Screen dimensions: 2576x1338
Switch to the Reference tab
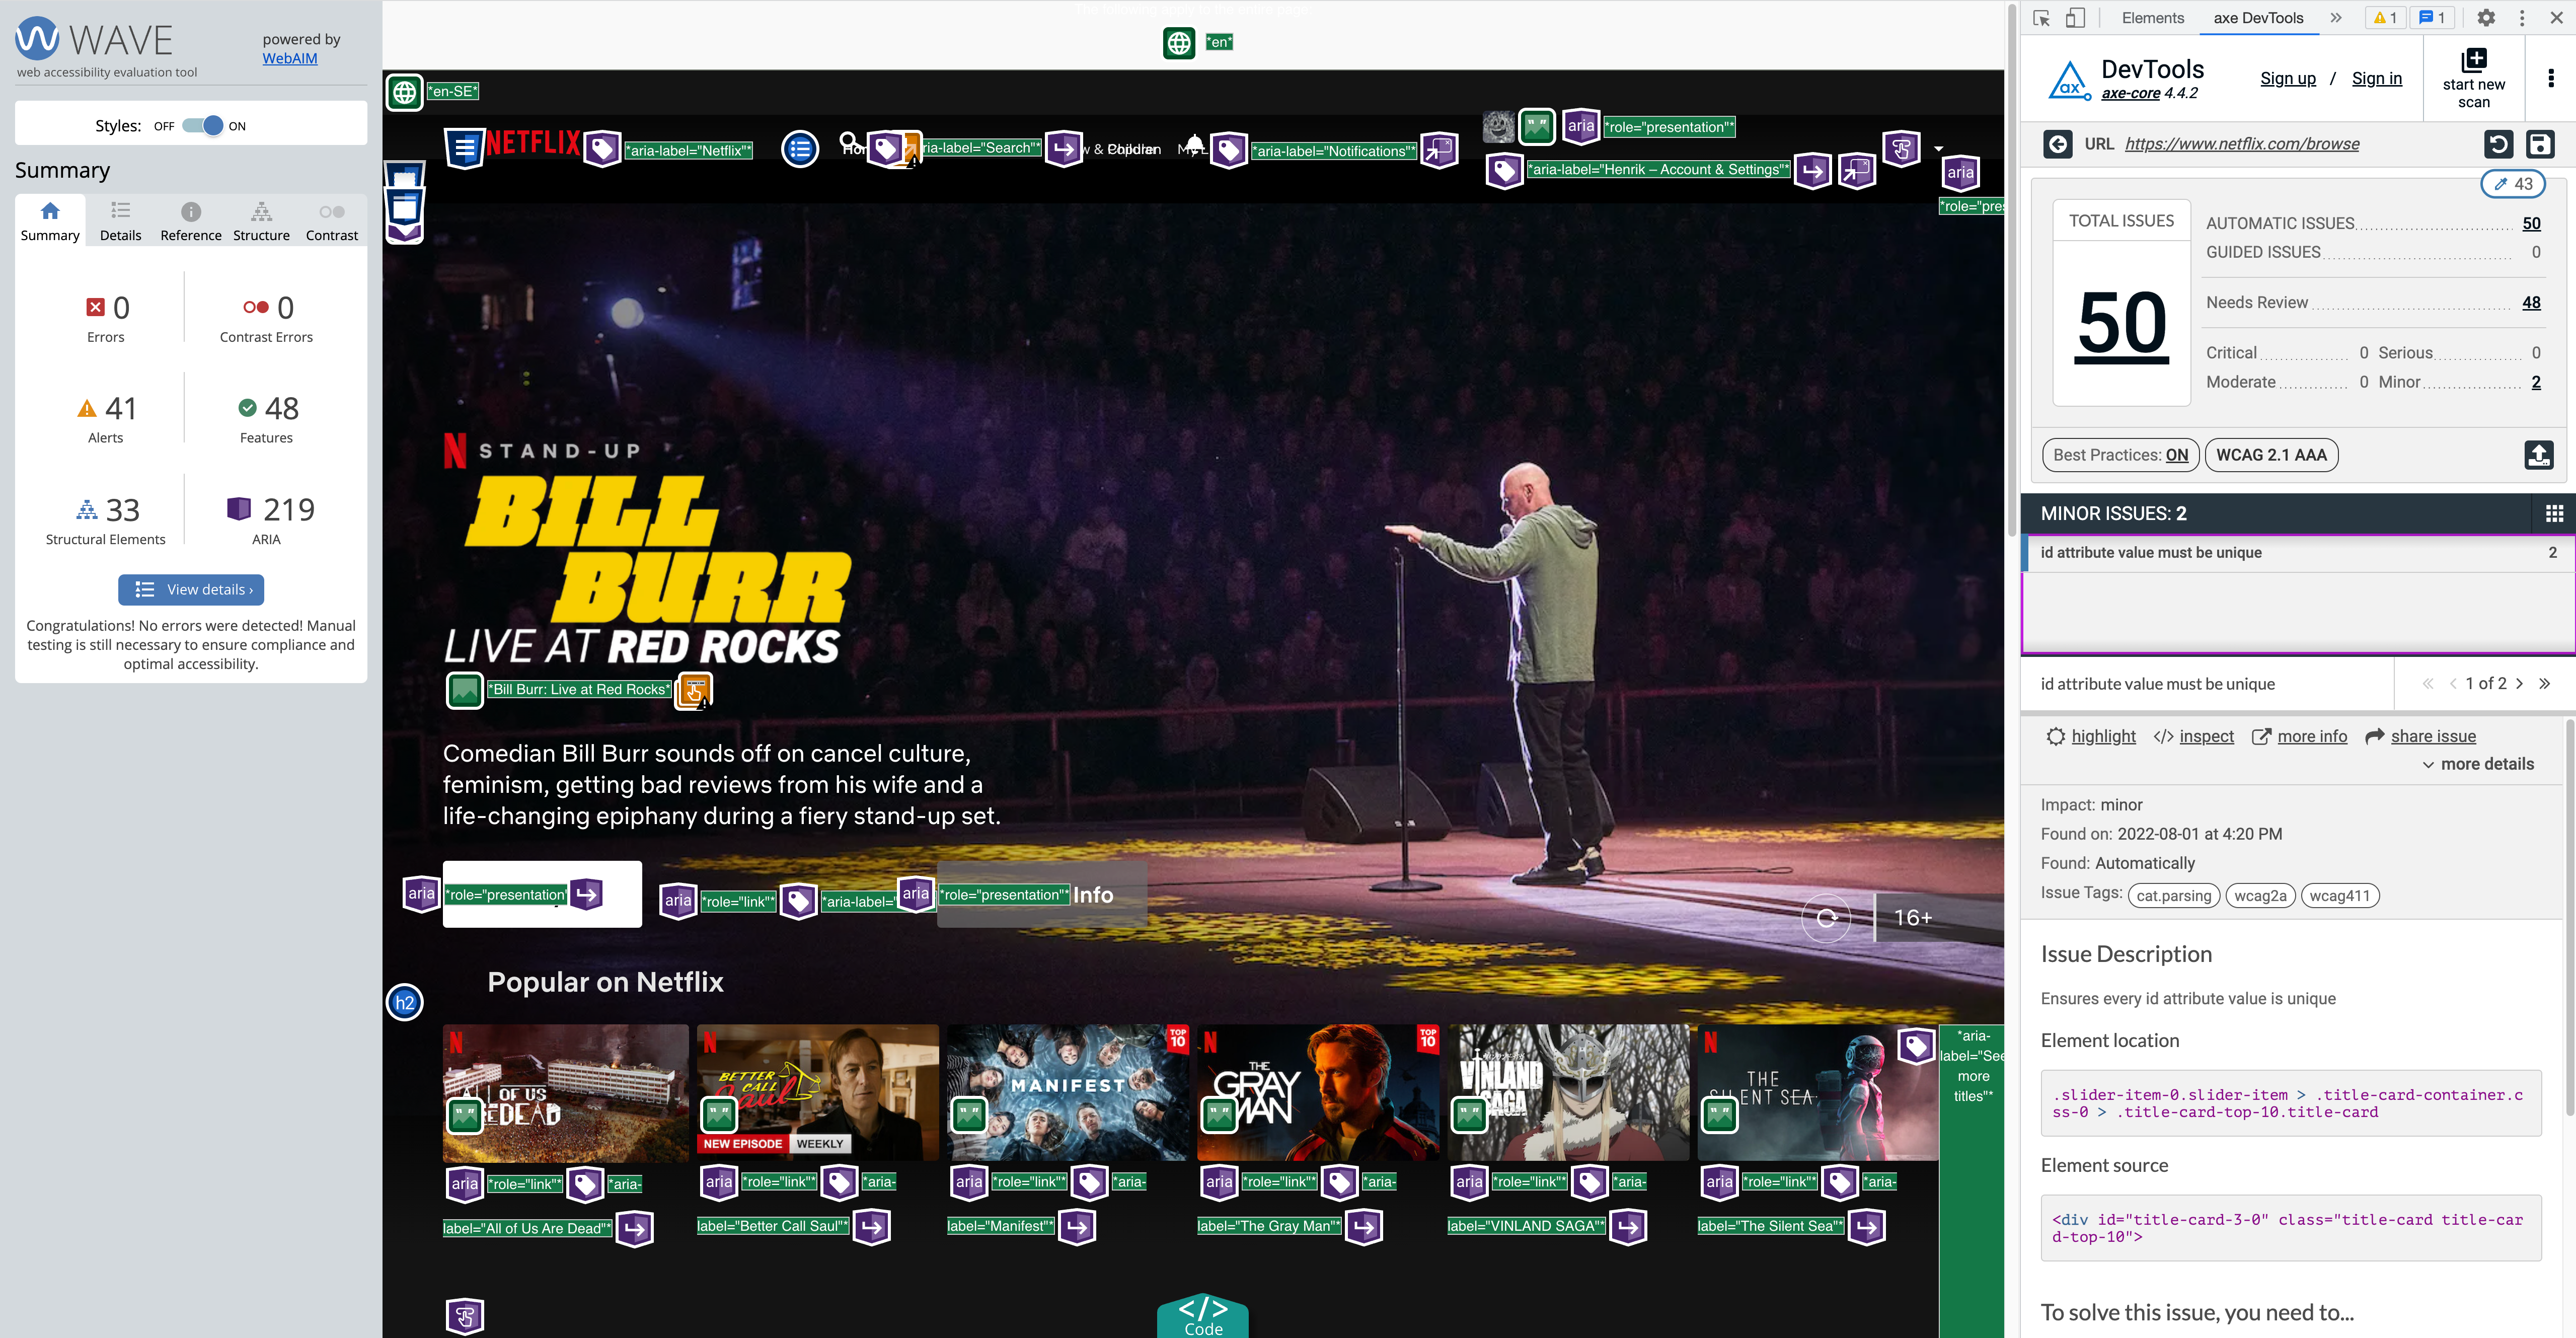pos(191,221)
